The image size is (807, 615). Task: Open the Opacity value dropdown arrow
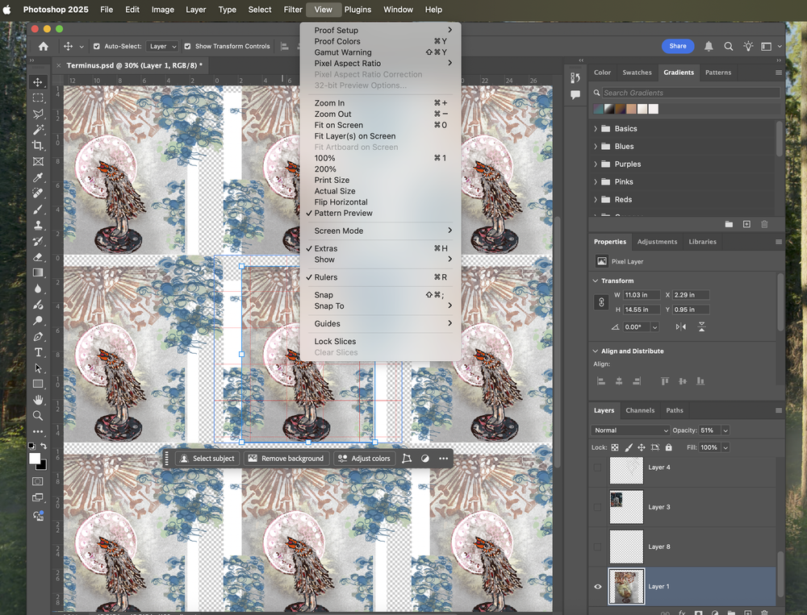coord(725,430)
